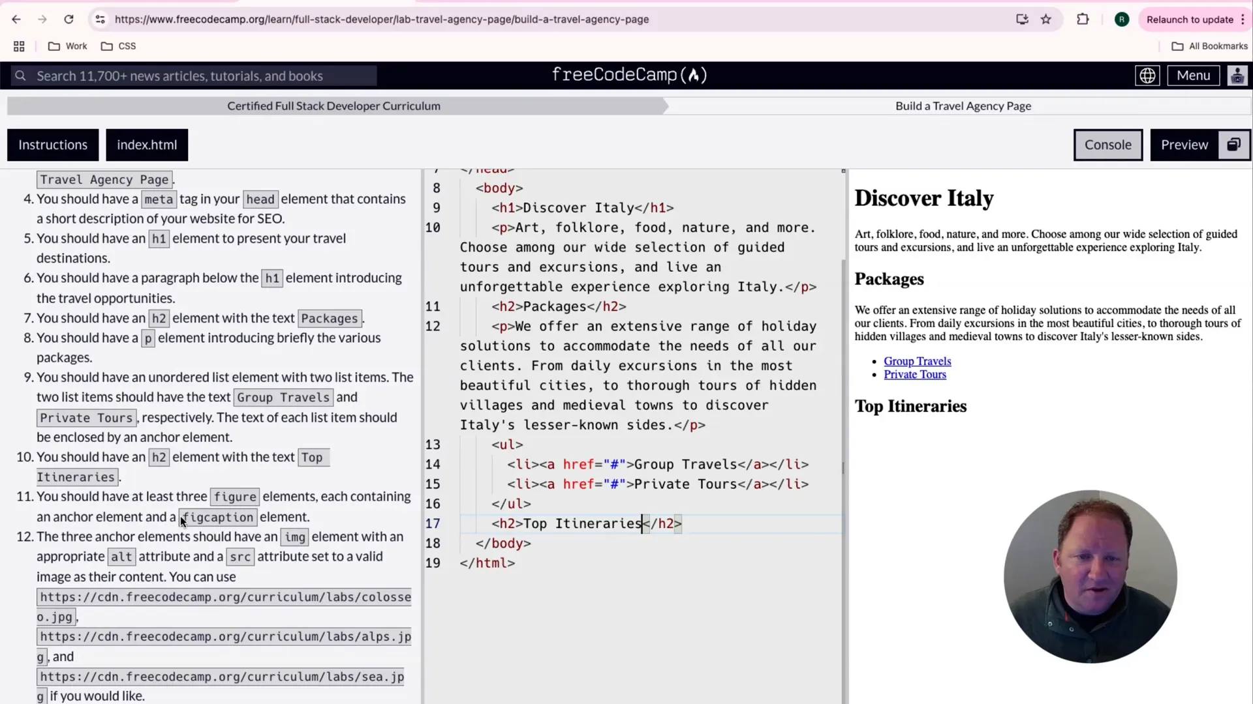Open Build a Travel Agency Page breadcrumb
The width and height of the screenshot is (1253, 704).
pyautogui.click(x=963, y=106)
